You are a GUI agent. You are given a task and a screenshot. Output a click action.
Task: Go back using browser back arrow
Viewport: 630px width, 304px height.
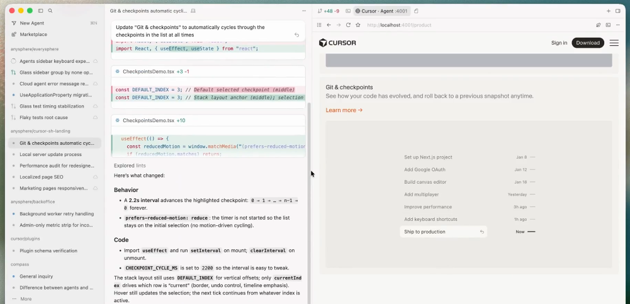coord(329,25)
